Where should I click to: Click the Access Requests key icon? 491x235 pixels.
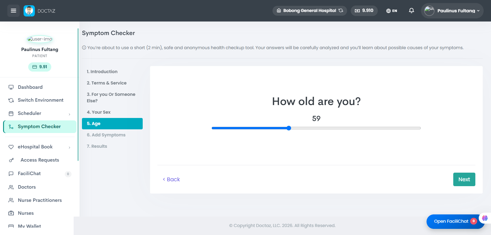(11, 160)
